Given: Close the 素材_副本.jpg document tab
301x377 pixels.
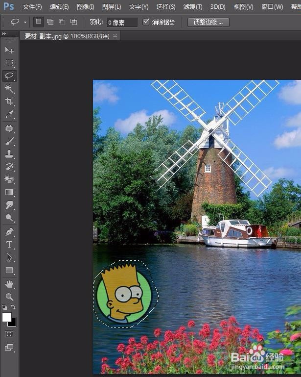Looking at the screenshot, I should pyautogui.click(x=115, y=36).
